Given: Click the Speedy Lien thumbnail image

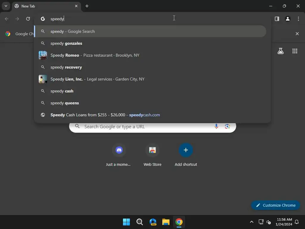Looking at the screenshot, I should (43, 79).
